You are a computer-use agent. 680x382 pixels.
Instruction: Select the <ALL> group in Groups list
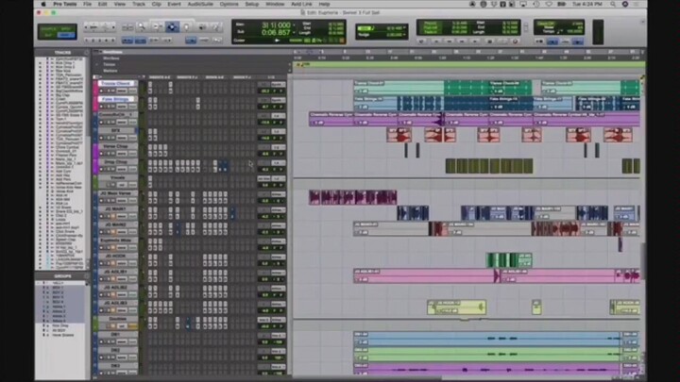pyautogui.click(x=58, y=283)
